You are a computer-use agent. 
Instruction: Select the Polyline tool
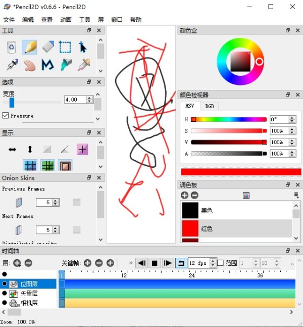[47, 65]
